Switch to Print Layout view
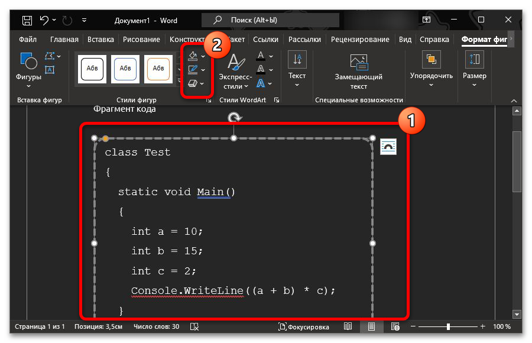 click(372, 326)
